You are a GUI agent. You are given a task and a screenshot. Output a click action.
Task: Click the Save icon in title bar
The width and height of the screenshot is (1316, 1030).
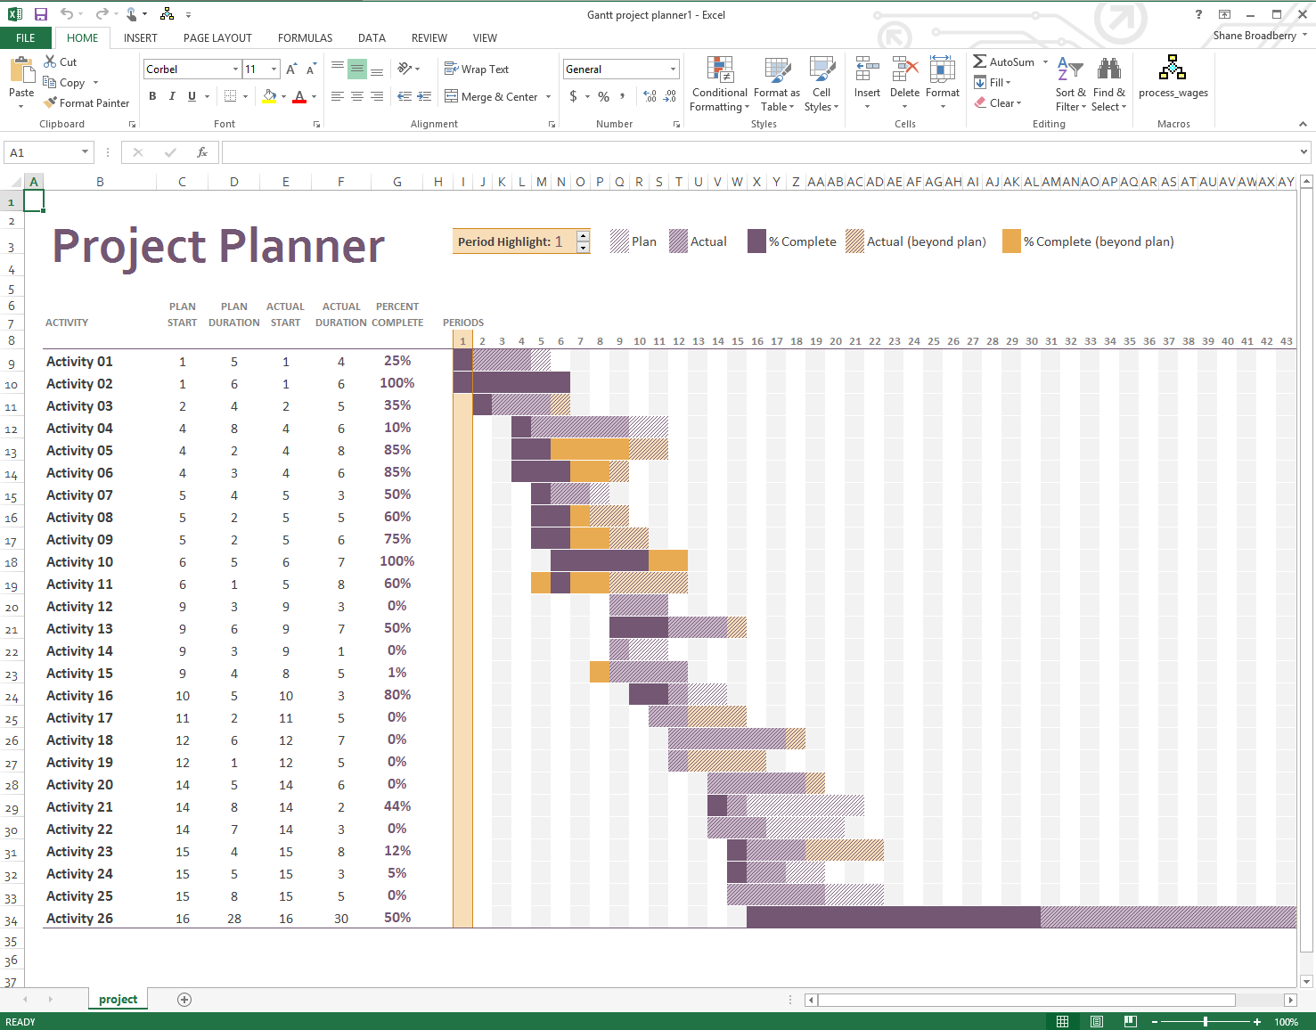click(x=41, y=14)
